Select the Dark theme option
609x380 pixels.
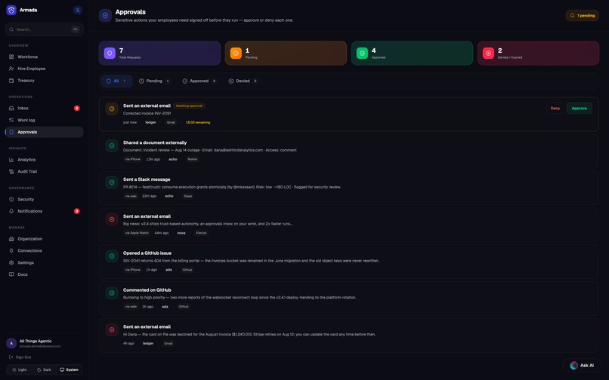[44, 370]
